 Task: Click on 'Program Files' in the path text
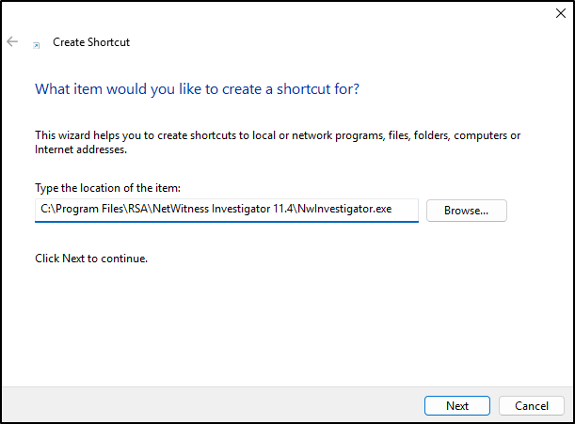(x=89, y=209)
